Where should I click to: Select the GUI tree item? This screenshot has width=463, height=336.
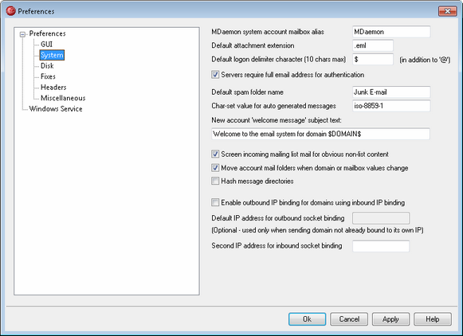pyautogui.click(x=46, y=45)
